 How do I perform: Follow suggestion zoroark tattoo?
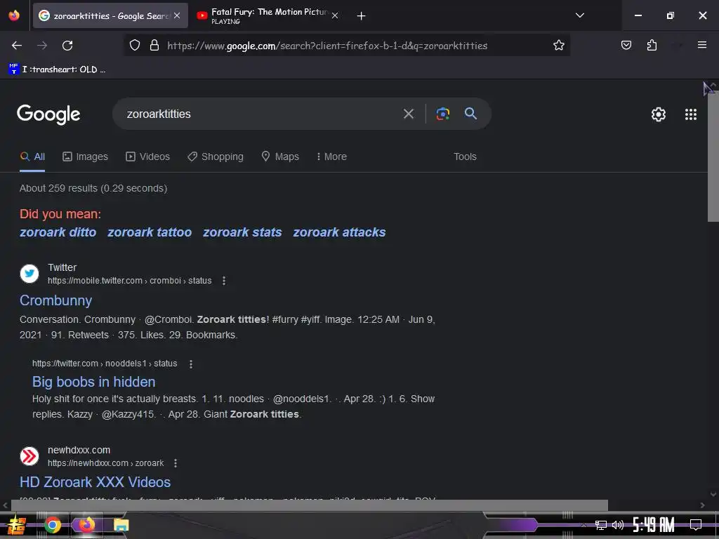(x=150, y=232)
